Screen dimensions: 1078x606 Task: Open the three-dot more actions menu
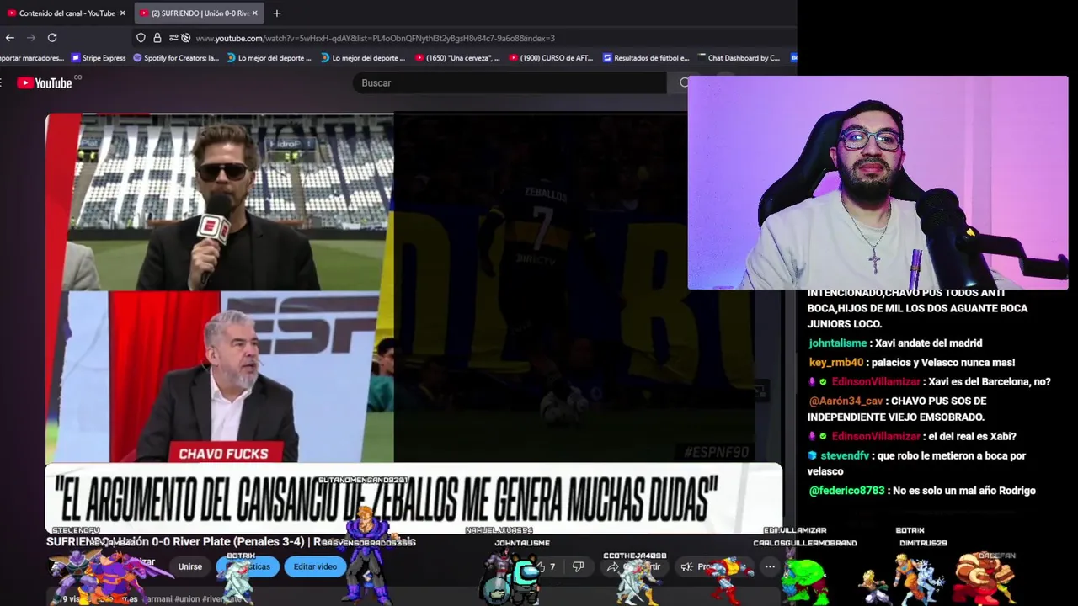(770, 566)
